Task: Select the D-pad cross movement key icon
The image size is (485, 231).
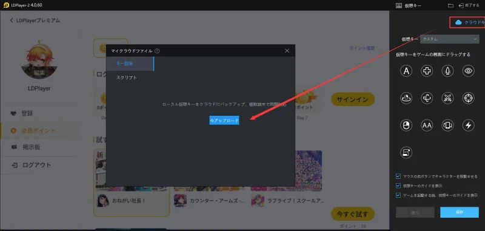Action: pyautogui.click(x=427, y=71)
